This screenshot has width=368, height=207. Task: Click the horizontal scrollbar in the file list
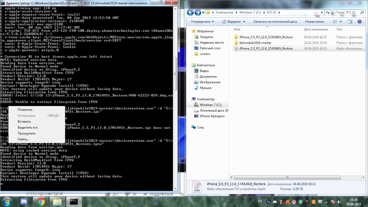click(287, 177)
